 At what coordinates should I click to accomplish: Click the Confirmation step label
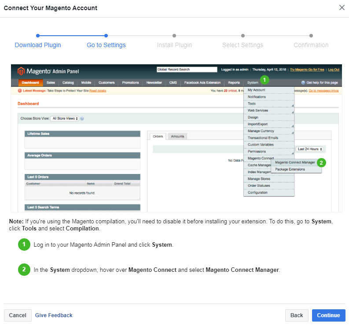coord(311,45)
